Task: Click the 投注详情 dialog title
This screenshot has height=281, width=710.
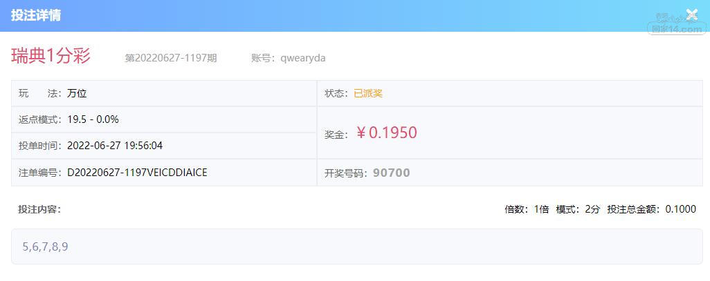Action: 36,15
